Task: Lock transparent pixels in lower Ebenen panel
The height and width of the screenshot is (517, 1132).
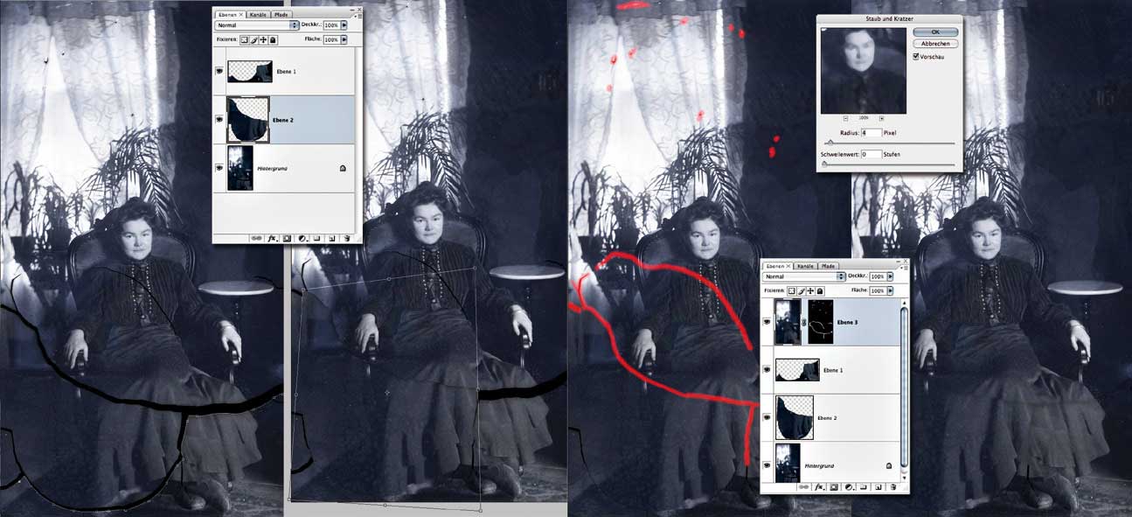Action: coord(792,290)
